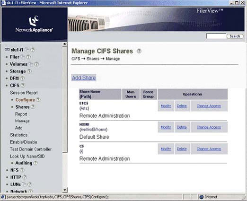The image size is (247, 201).
Task: Click the Search text input field
Action: [216, 36]
